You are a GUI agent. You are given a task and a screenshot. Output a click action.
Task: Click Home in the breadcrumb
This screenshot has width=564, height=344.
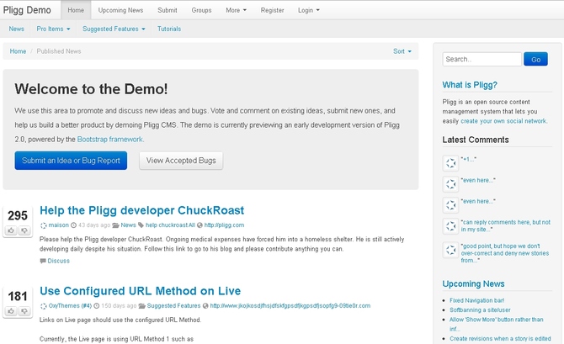point(18,51)
